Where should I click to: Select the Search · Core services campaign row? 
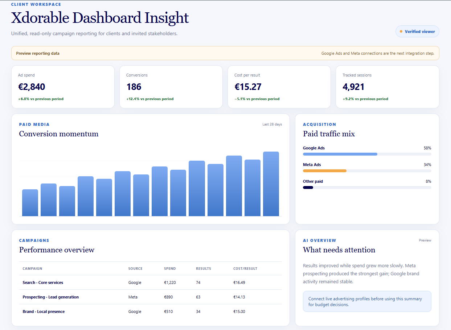click(151, 282)
